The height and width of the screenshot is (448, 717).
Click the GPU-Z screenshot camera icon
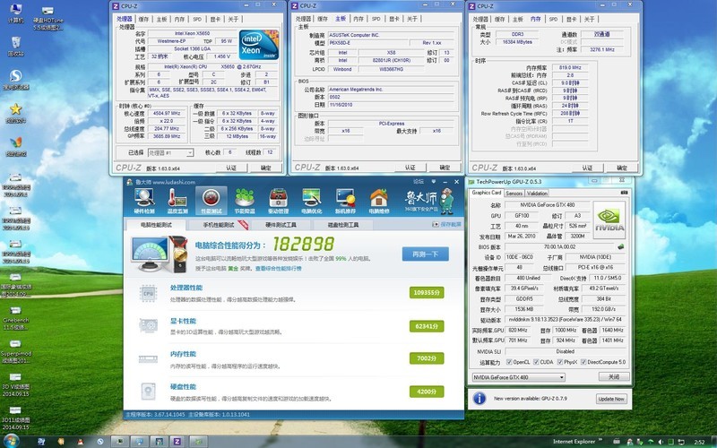tap(624, 193)
